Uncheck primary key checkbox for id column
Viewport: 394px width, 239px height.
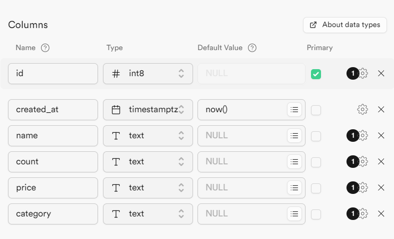pyautogui.click(x=316, y=74)
